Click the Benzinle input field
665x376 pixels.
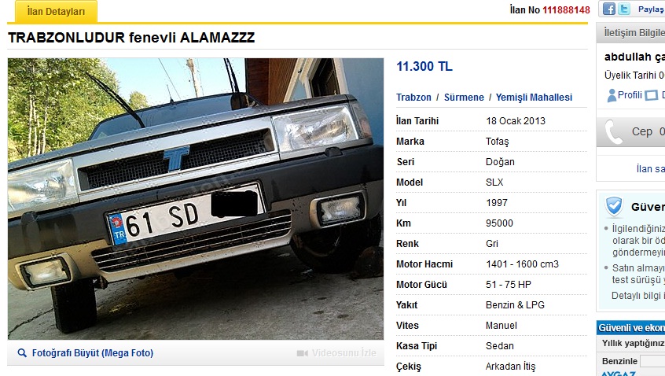tap(652, 361)
